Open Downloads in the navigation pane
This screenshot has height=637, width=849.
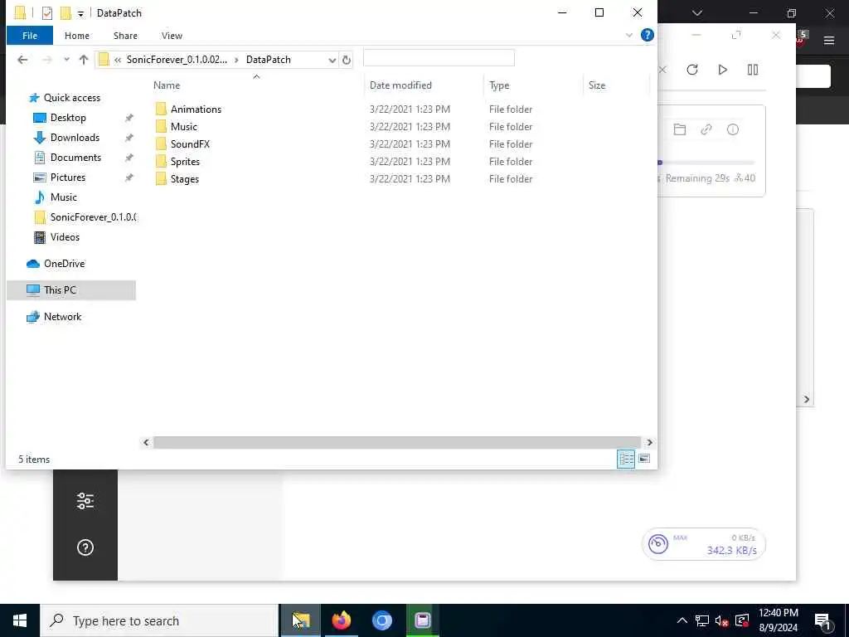tap(75, 138)
